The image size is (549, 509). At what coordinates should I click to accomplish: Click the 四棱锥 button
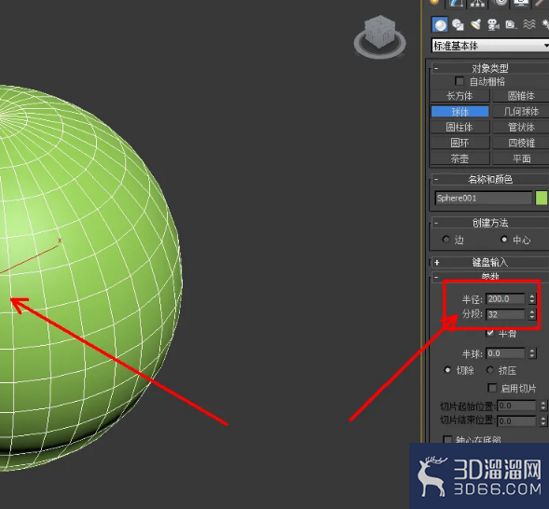tap(521, 143)
